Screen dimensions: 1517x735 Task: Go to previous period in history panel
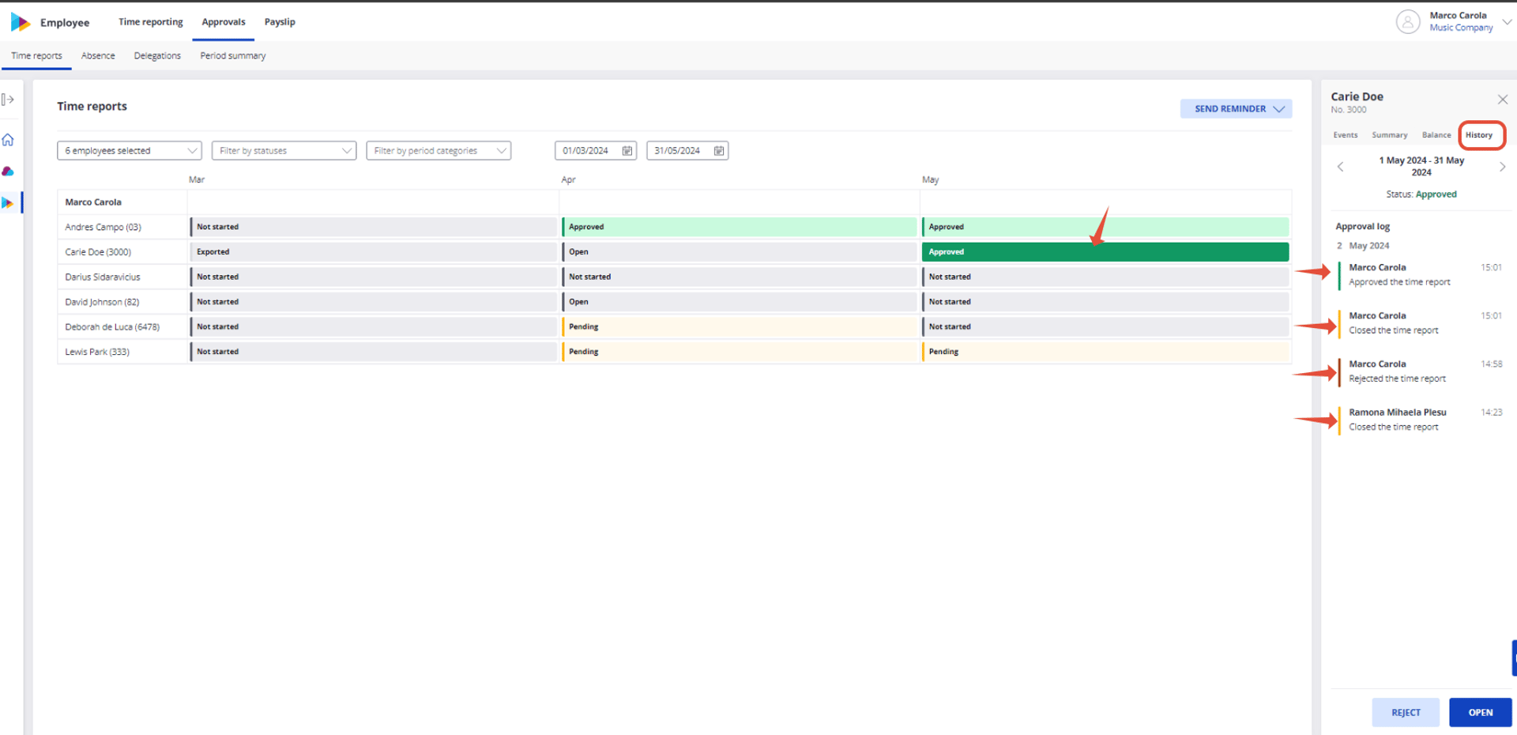pyautogui.click(x=1340, y=167)
